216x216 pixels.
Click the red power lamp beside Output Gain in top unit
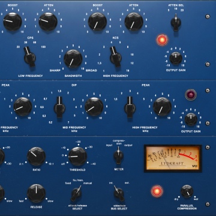162,40
